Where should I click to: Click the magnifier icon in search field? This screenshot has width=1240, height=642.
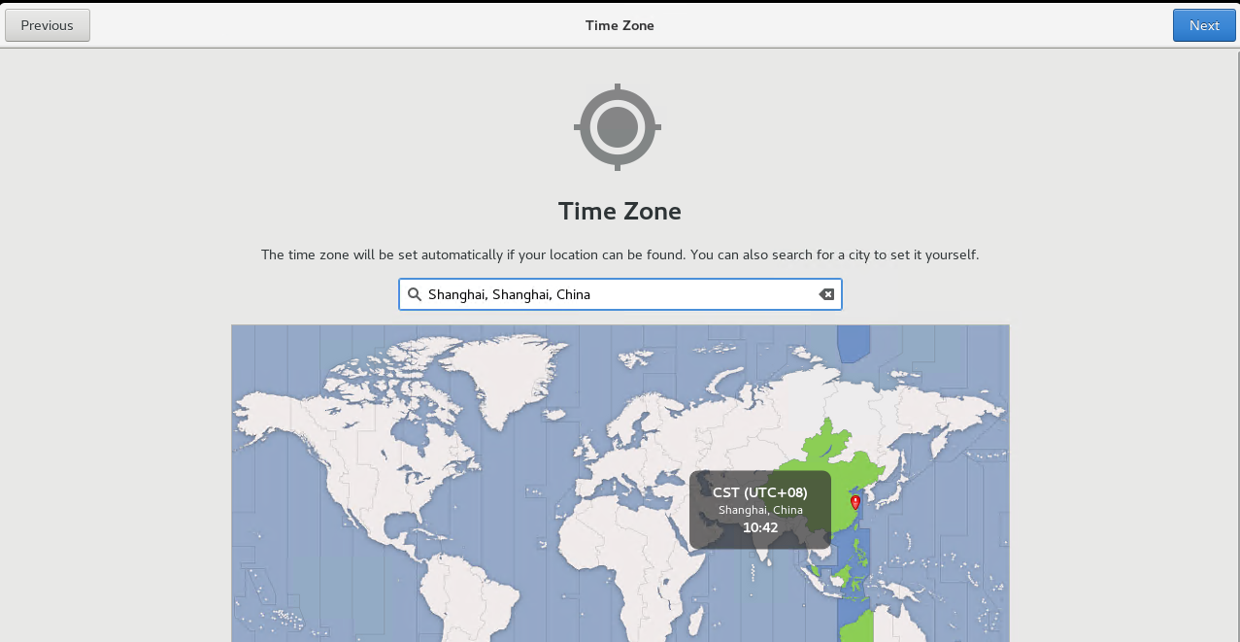click(x=415, y=294)
